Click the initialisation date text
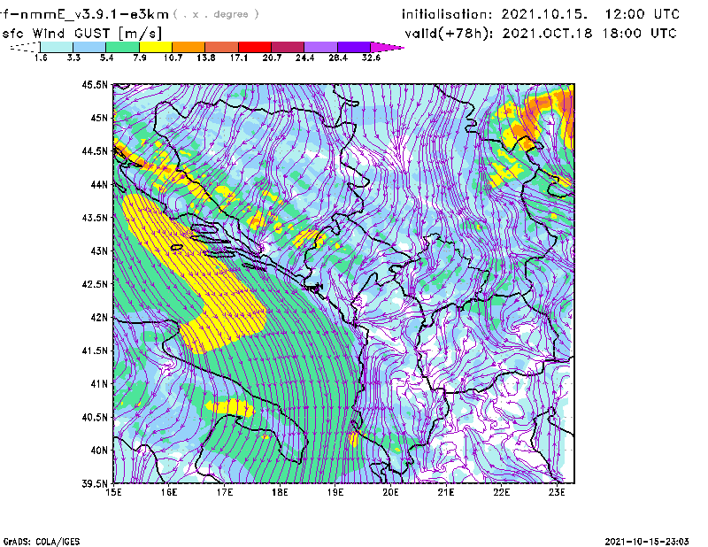 (x=540, y=14)
